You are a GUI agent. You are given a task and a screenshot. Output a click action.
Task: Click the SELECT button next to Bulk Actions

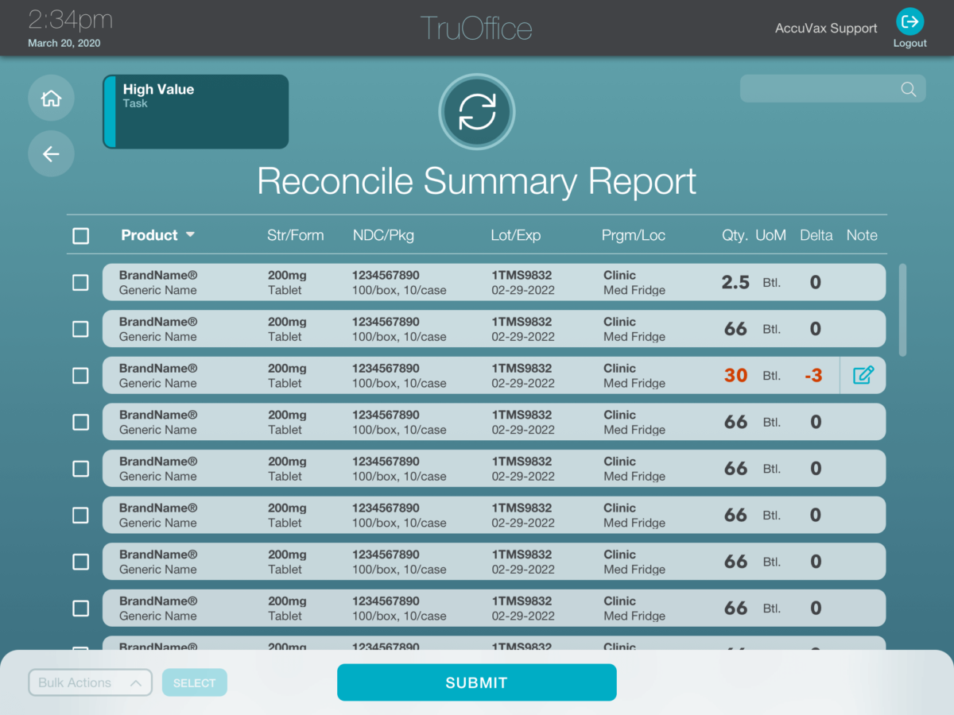(194, 682)
